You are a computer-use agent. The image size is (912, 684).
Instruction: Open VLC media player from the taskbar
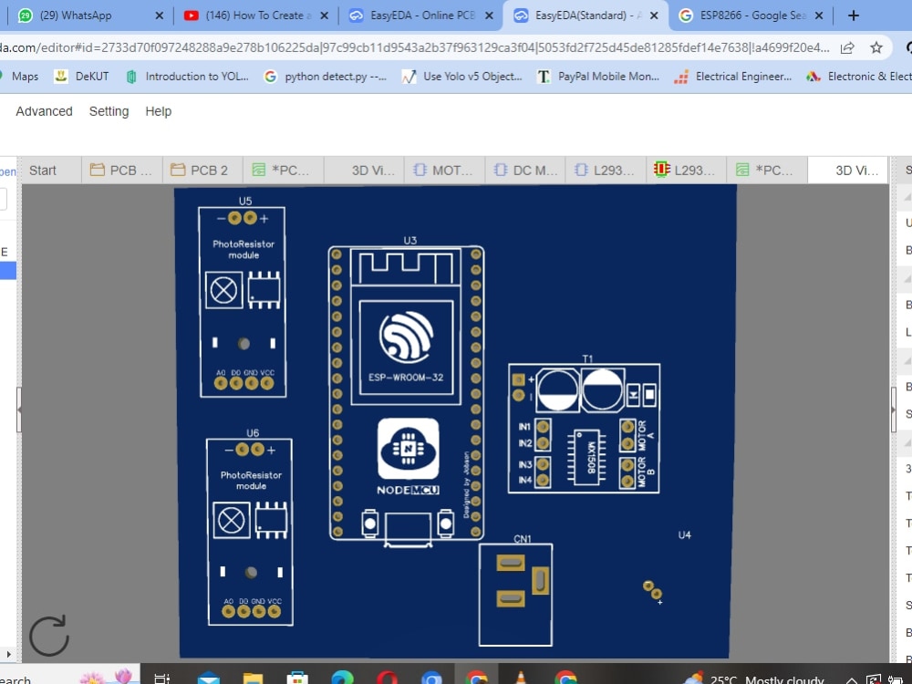tap(521, 679)
